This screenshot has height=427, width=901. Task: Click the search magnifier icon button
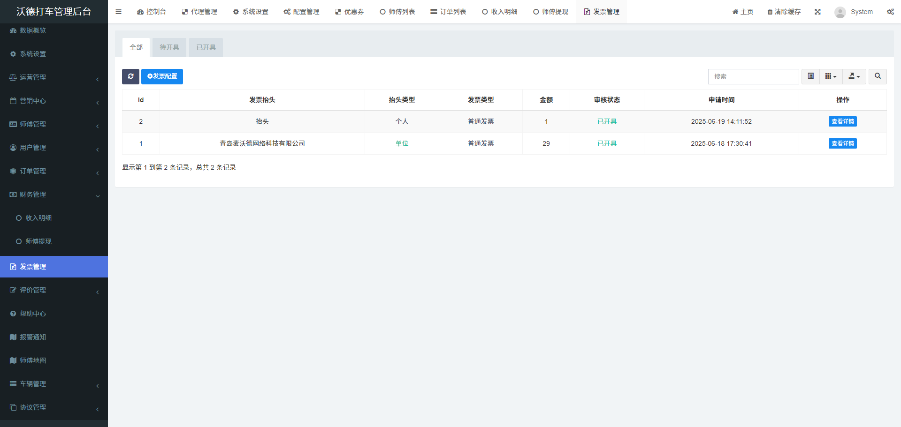click(x=878, y=76)
